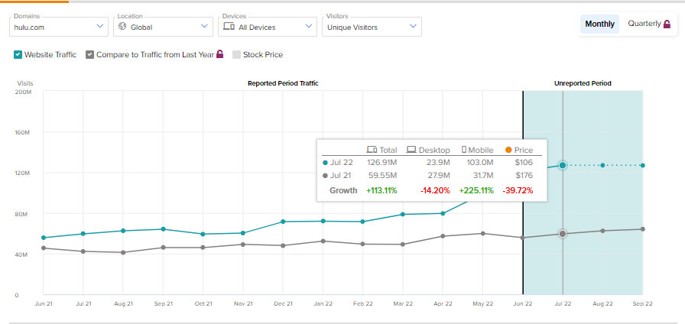Viewport: 685px width, 324px height.
Task: Click the Unreported Period label
Action: [583, 83]
